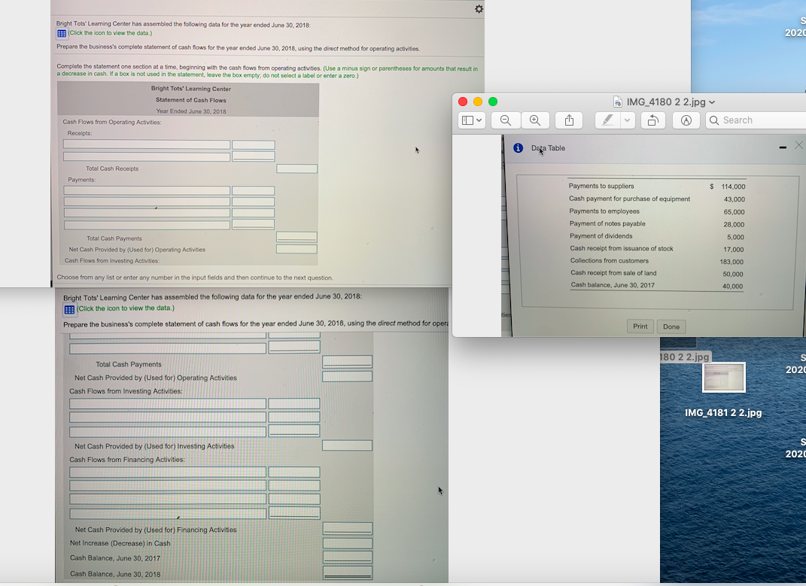Minimize the Data Table dialog
Viewport: 806px width, 586px height.
(783, 147)
